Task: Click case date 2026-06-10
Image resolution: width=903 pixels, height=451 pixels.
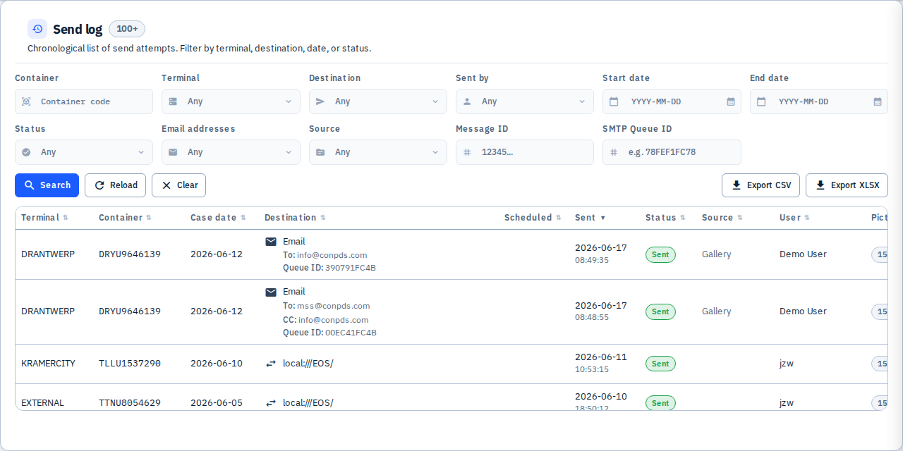Action: click(217, 364)
